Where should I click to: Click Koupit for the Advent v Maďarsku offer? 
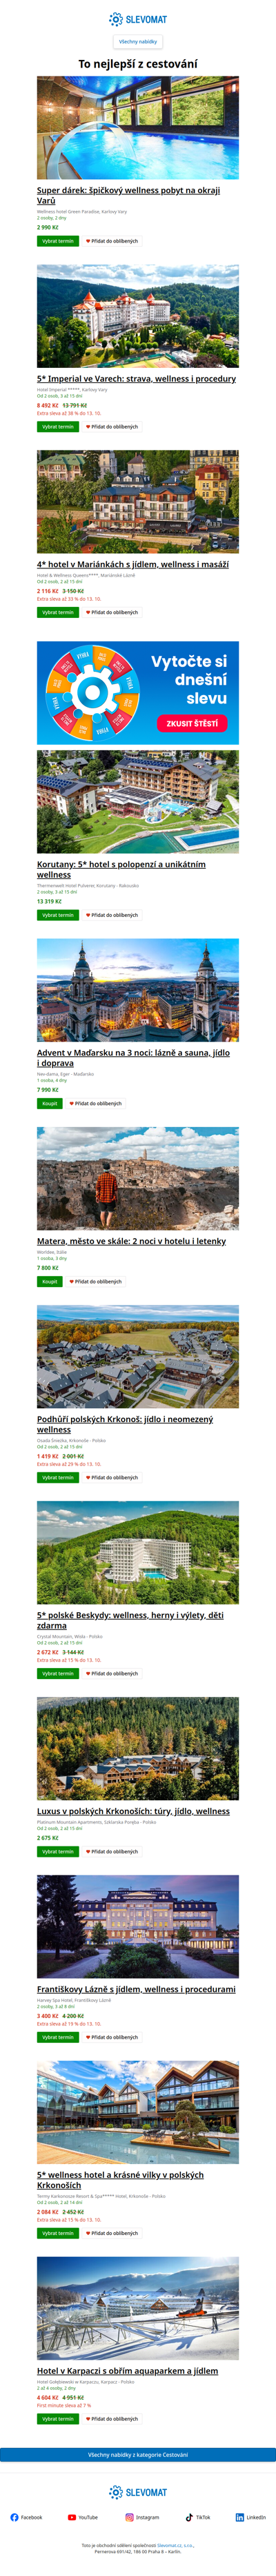point(49,1104)
